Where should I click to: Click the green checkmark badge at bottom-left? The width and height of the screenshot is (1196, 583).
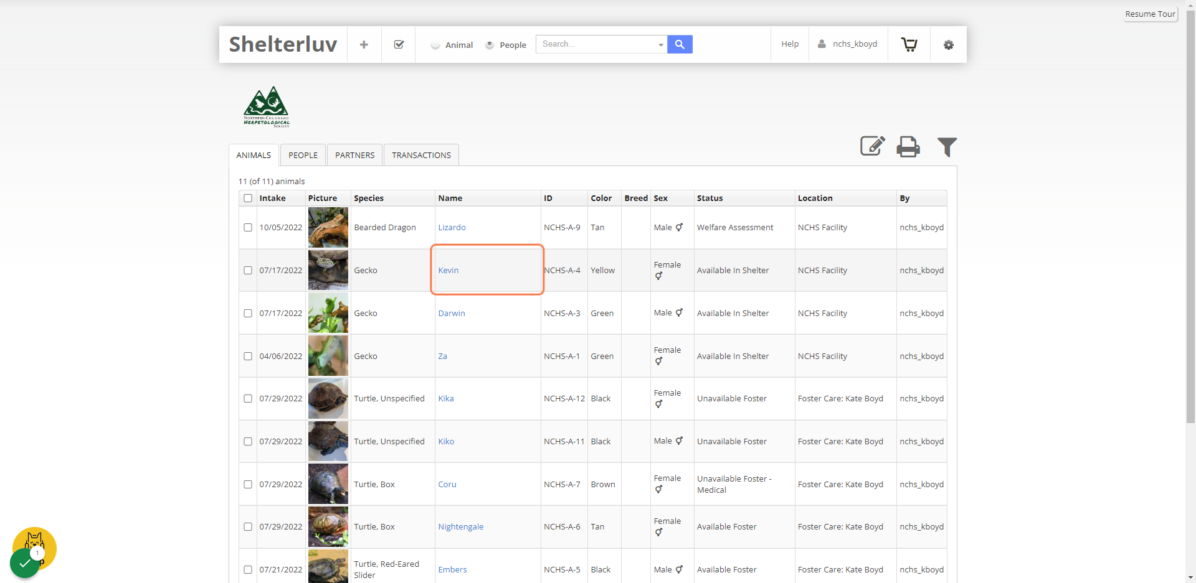[x=25, y=563]
